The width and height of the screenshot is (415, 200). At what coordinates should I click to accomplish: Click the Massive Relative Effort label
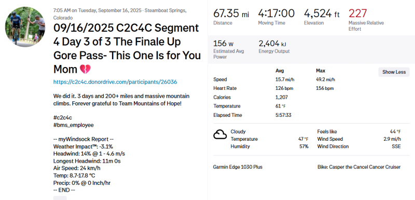coord(366,26)
